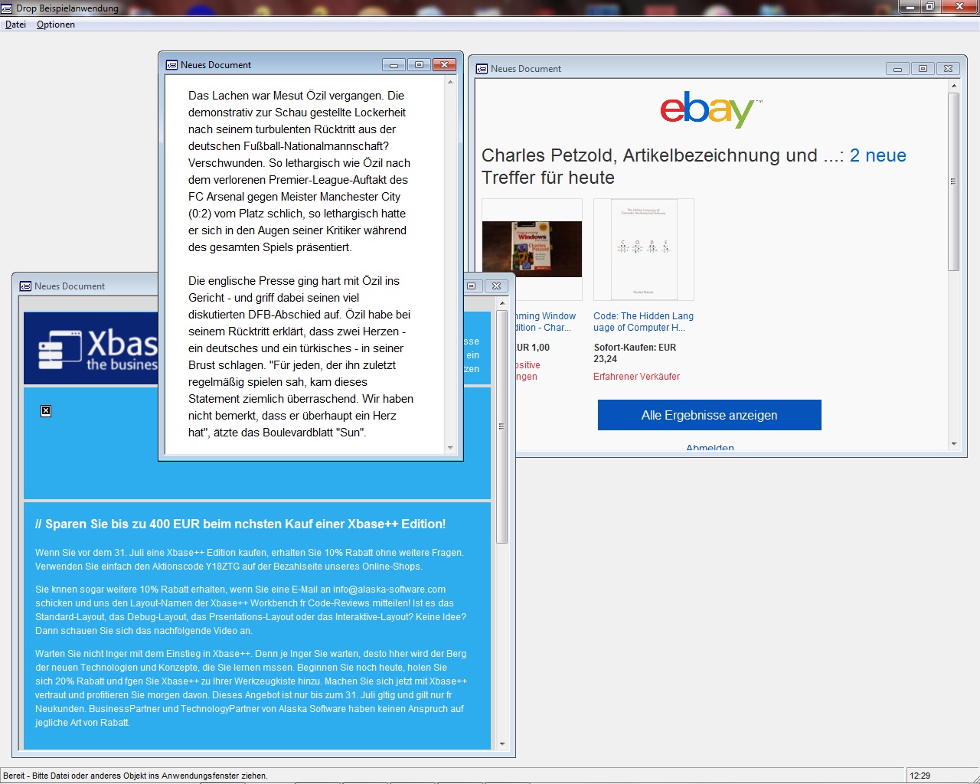Screen dimensions: 980x784
Task: Close the main Drop Beispielanwendung window
Action: click(x=960, y=7)
